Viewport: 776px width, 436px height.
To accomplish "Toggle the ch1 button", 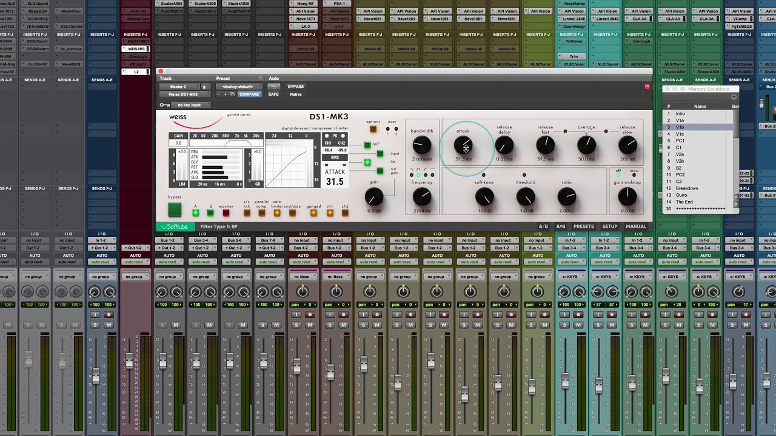I will (x=330, y=213).
